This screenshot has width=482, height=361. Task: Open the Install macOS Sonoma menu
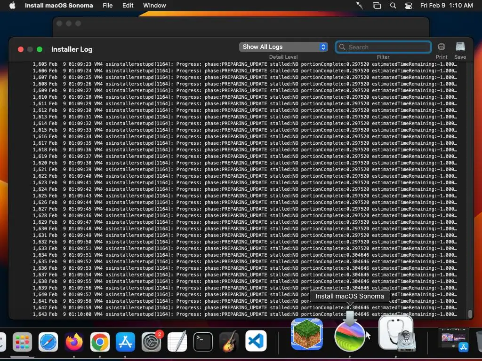pos(59,5)
